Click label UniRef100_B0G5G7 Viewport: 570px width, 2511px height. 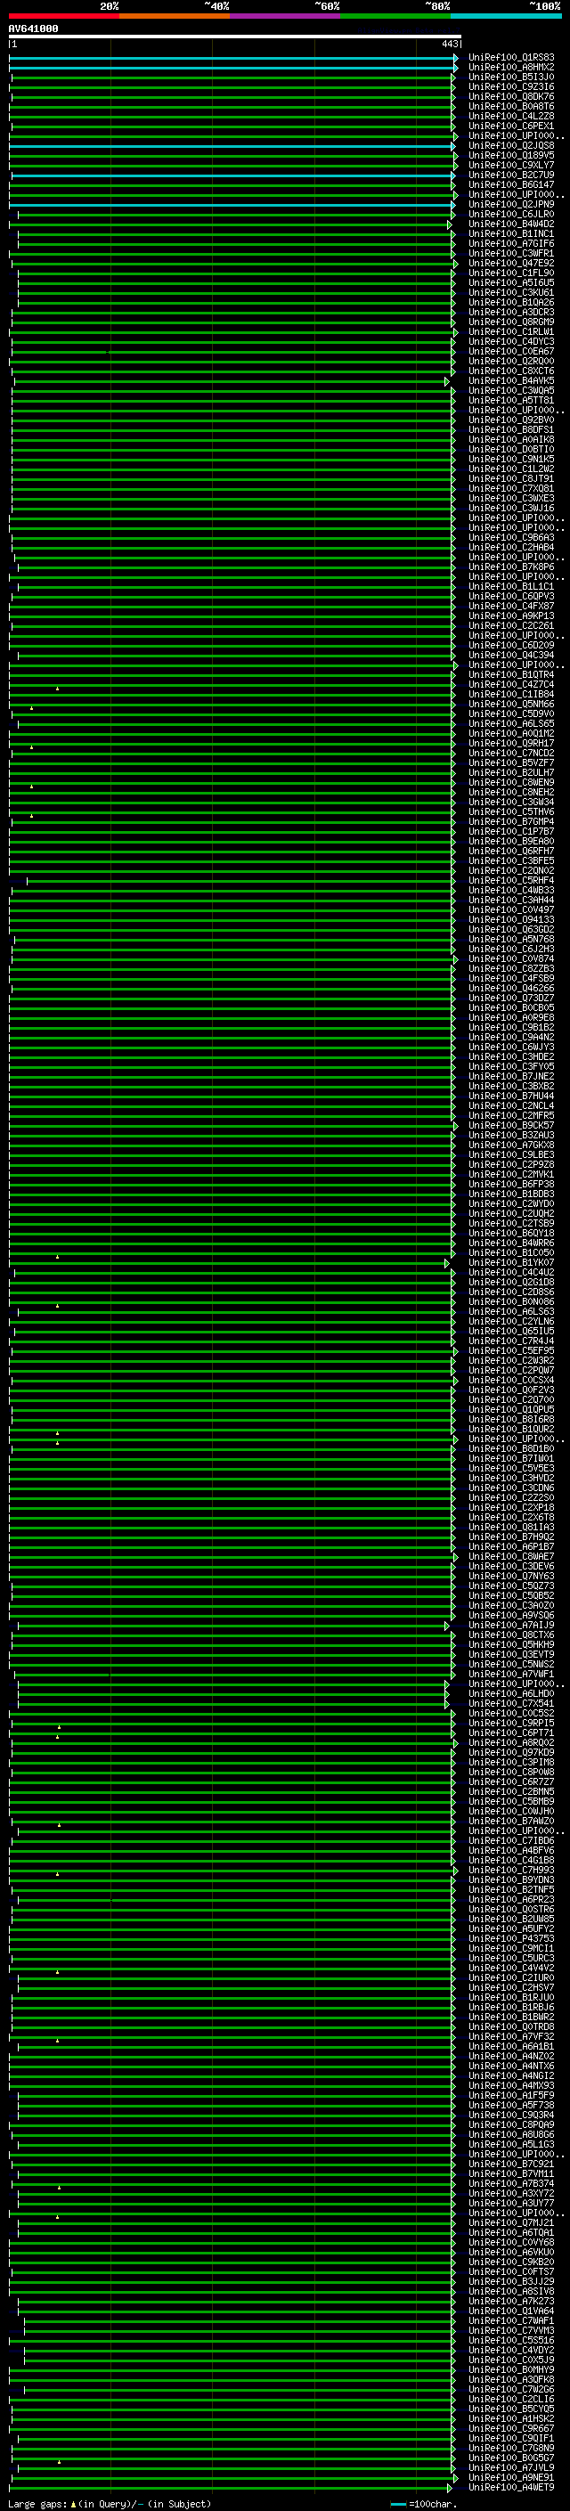pyautogui.click(x=511, y=2458)
